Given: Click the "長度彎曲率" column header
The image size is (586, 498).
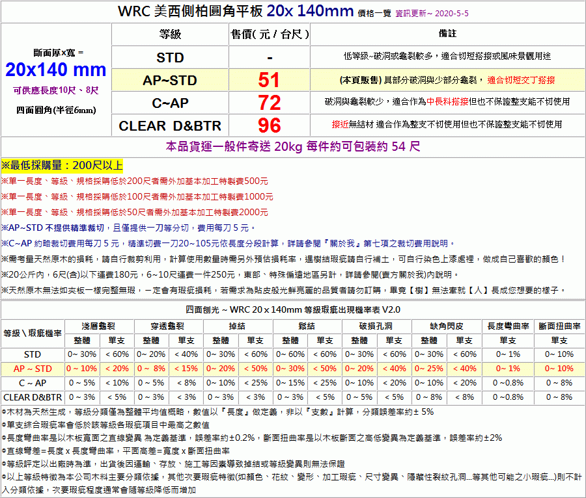Looking at the screenshot, I should [509, 326].
